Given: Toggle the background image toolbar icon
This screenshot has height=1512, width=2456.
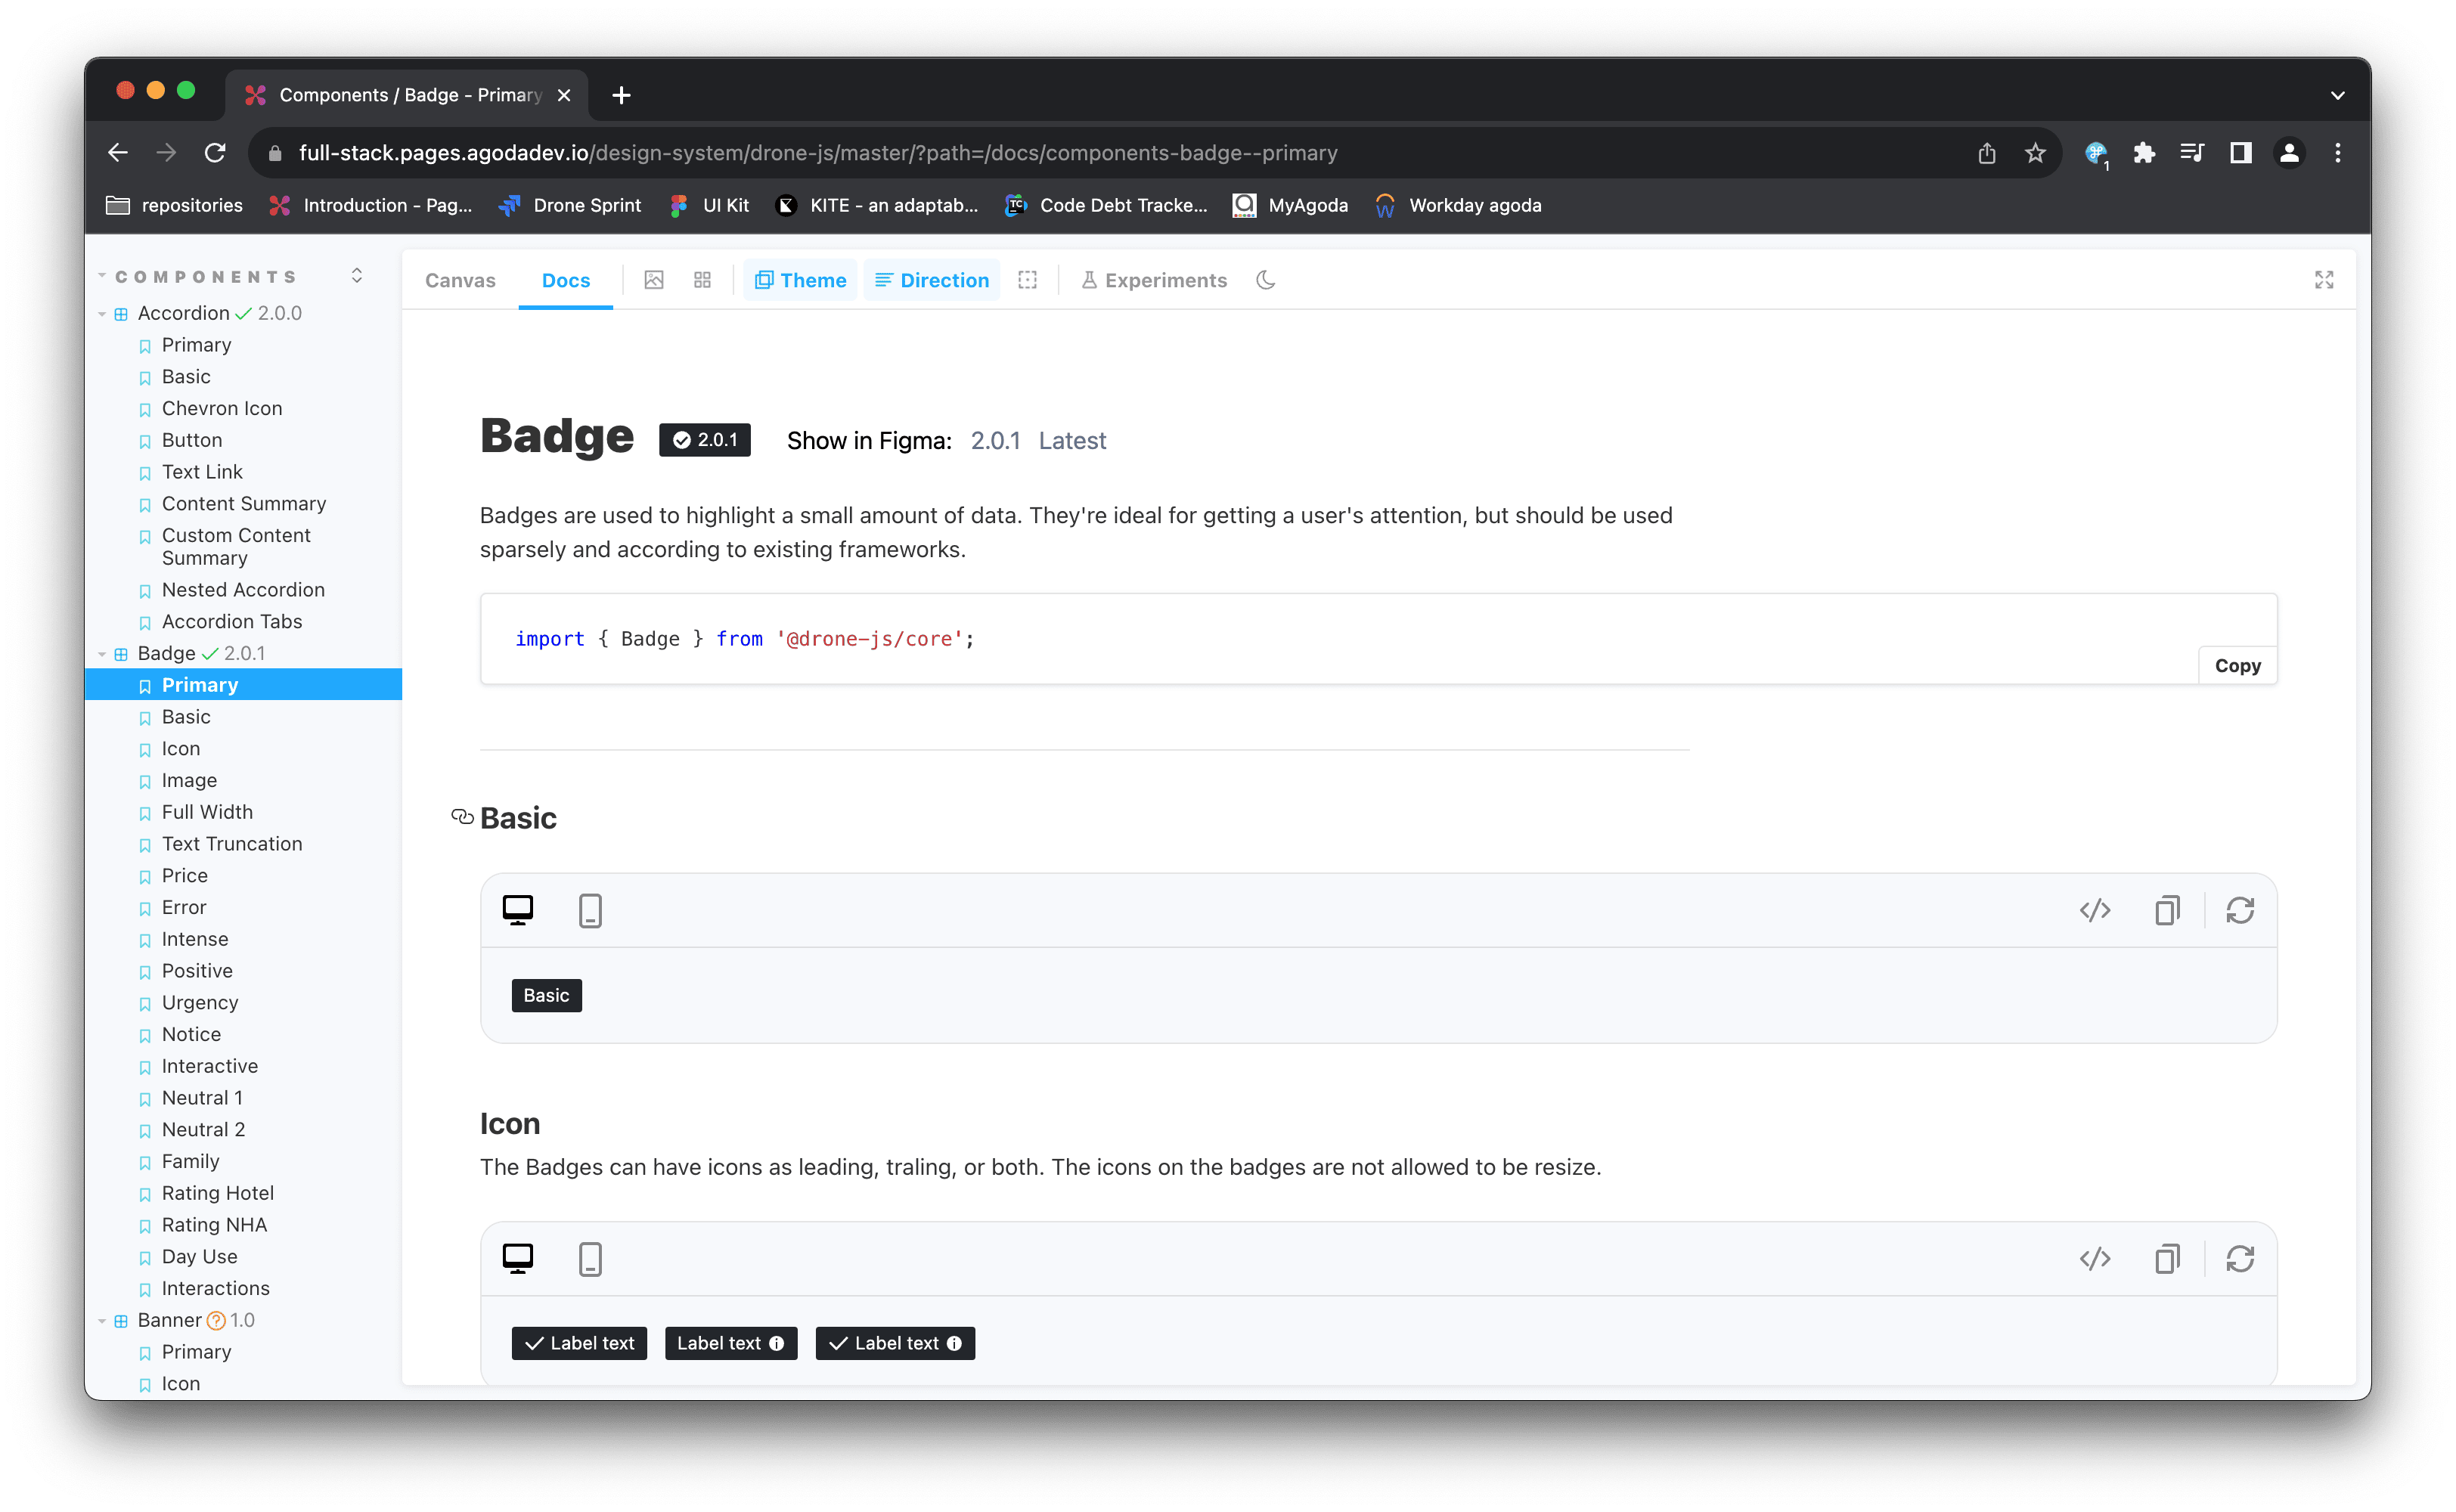Looking at the screenshot, I should pyautogui.click(x=654, y=280).
